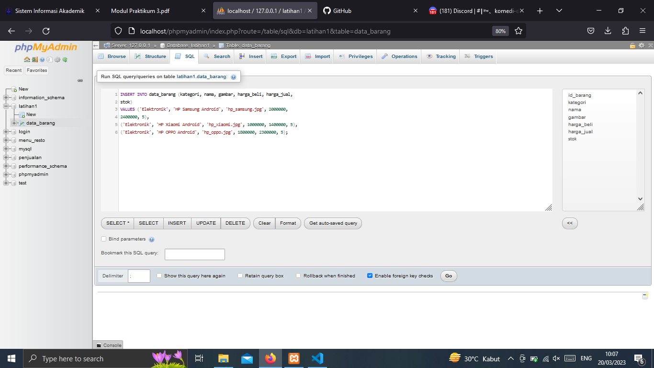654x368 pixels.
Task: Open phpMyAdmin documentation via question mark icon
Action: [x=42, y=60]
